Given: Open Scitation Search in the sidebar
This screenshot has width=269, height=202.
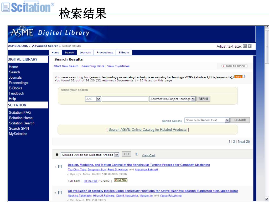Looking at the screenshot, I should click(x=22, y=123).
